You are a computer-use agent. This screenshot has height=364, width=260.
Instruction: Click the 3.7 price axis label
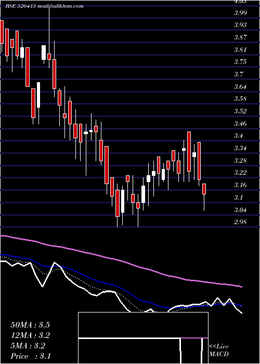click(x=239, y=74)
